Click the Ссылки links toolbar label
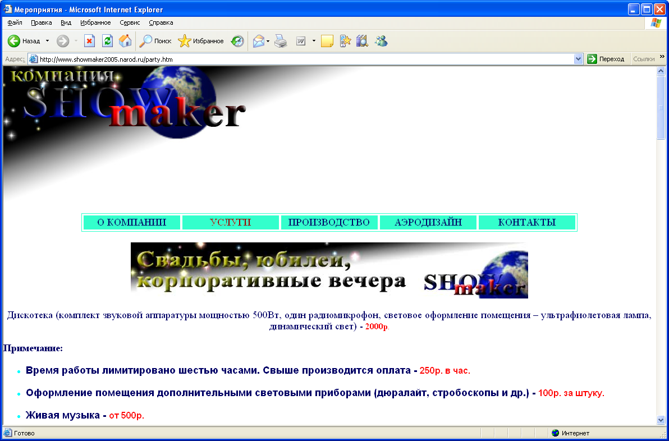Image resolution: width=669 pixels, height=441 pixels. [x=644, y=59]
